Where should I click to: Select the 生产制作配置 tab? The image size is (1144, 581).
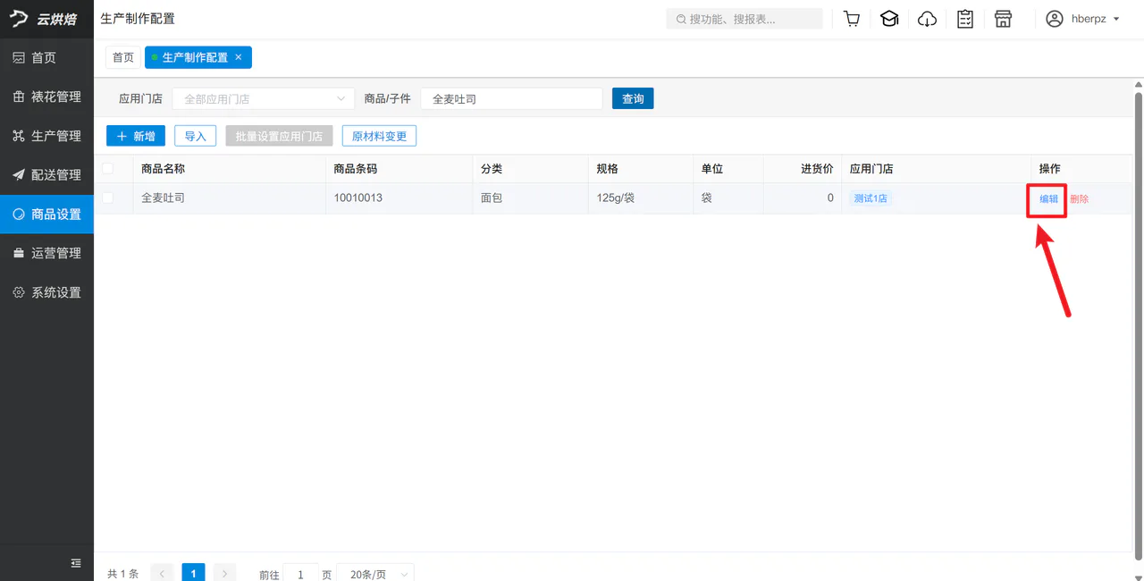[x=195, y=57]
